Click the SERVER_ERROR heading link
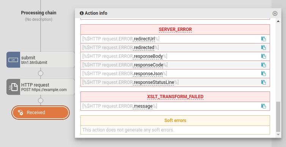 point(175,29)
